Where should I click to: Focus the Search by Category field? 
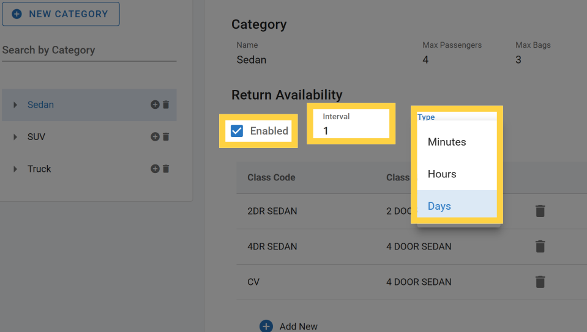pyautogui.click(x=89, y=50)
